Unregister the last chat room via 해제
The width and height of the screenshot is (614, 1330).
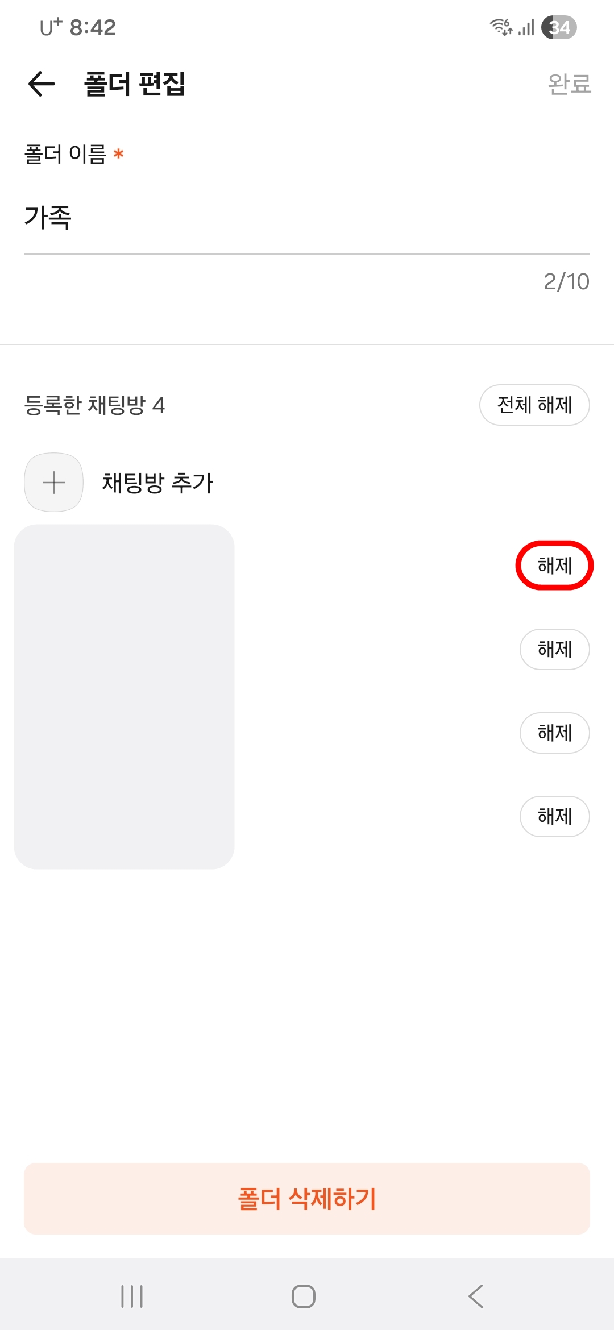(554, 816)
